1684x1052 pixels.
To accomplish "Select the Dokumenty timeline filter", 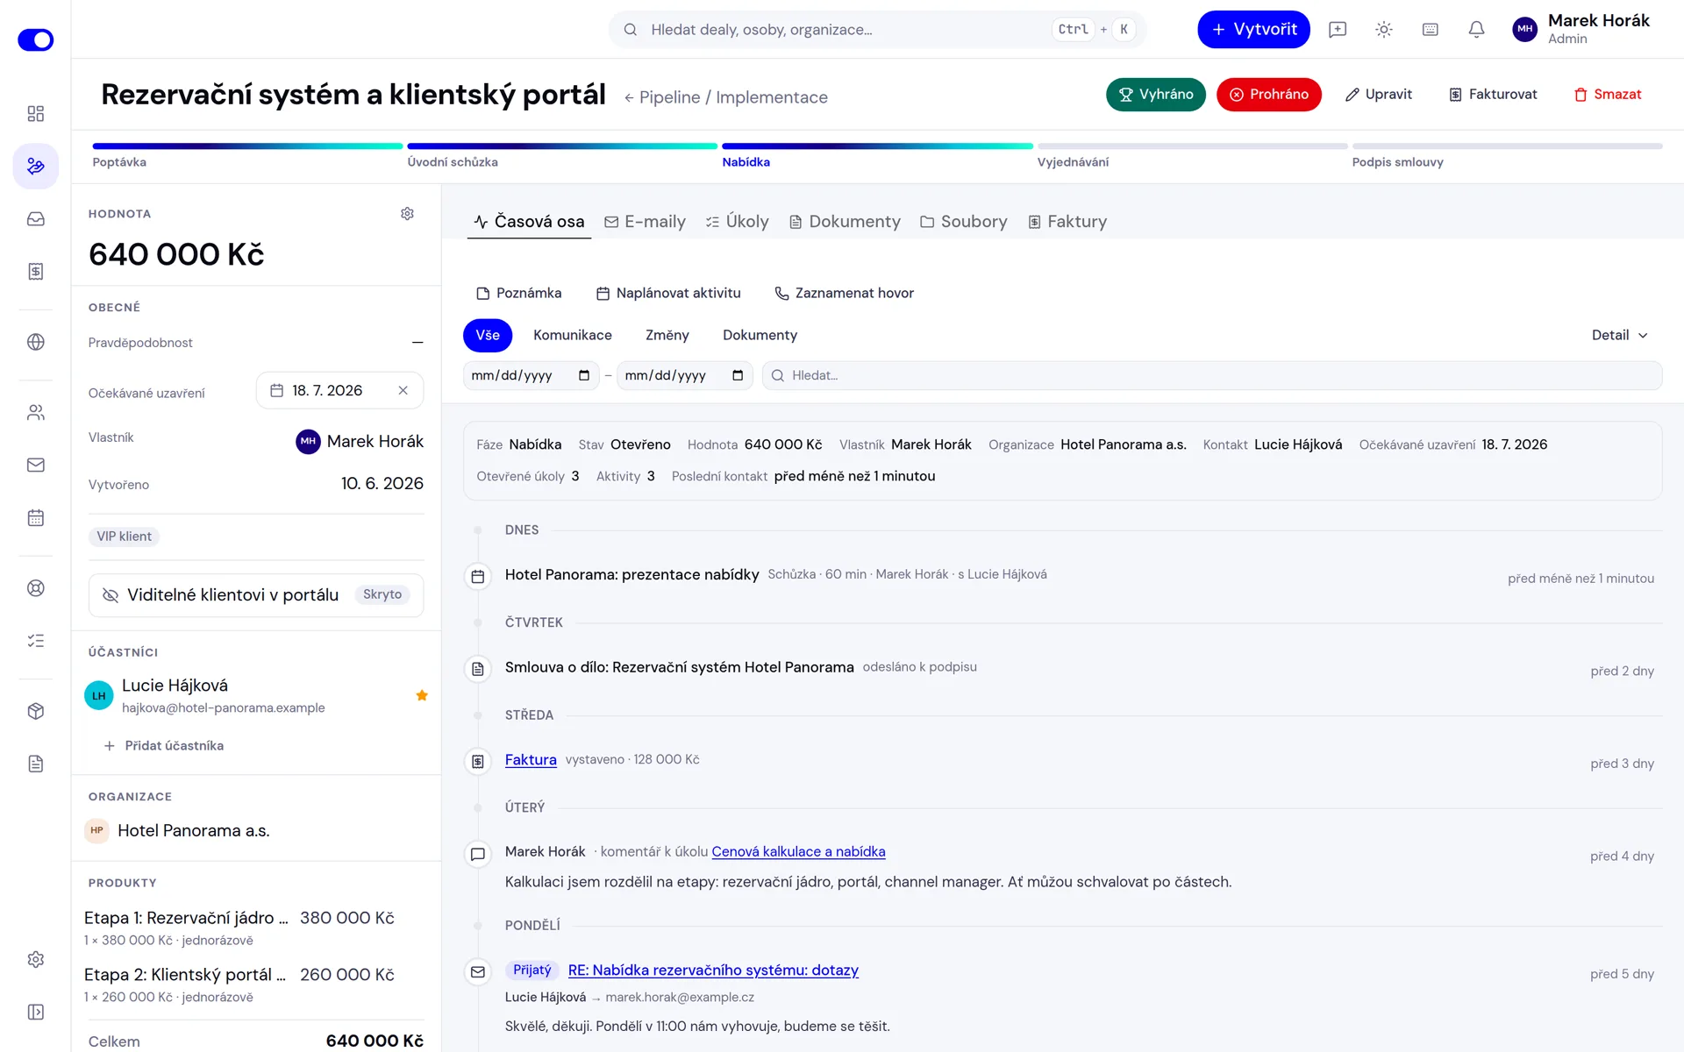I will [x=760, y=335].
